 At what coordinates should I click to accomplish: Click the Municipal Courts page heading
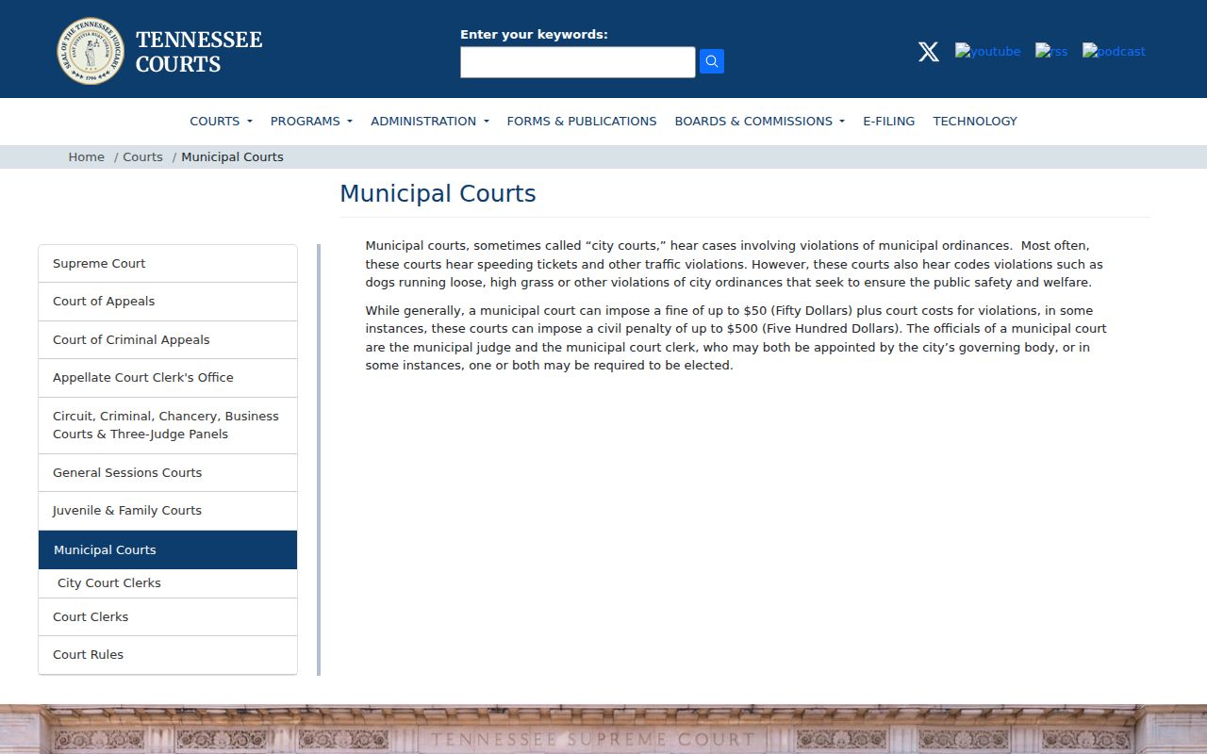point(438,193)
